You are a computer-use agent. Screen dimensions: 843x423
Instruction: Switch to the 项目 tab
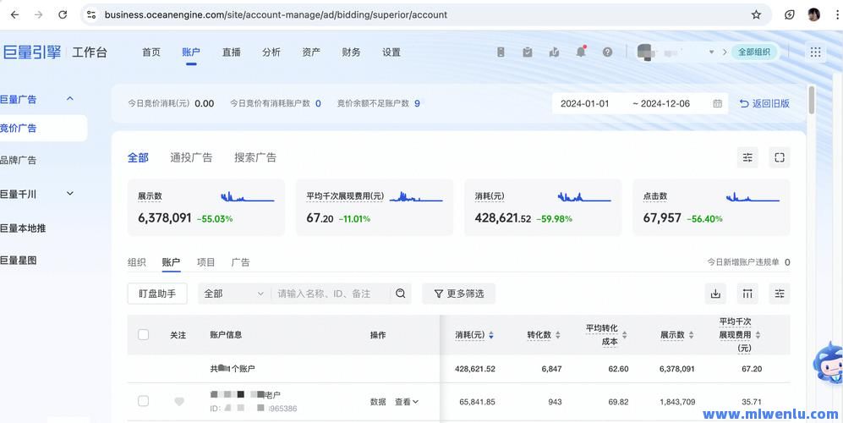[x=205, y=262]
